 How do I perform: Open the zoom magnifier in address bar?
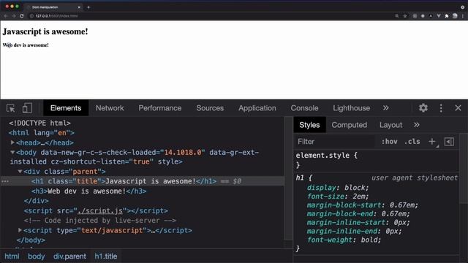396,16
